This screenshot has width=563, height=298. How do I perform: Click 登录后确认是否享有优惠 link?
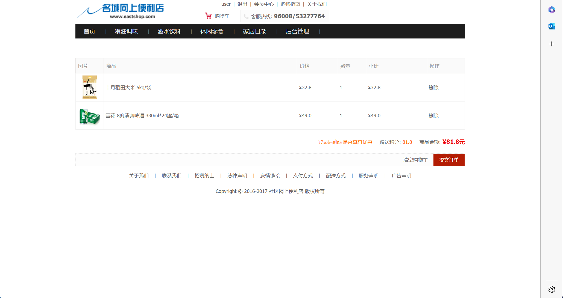point(345,142)
